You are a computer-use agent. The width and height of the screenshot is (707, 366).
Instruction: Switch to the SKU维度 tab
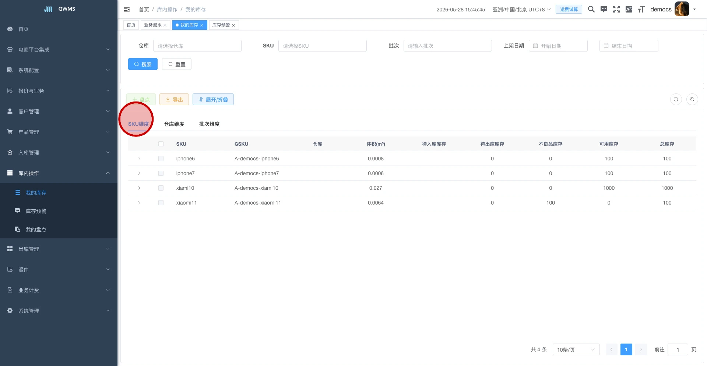tap(138, 124)
